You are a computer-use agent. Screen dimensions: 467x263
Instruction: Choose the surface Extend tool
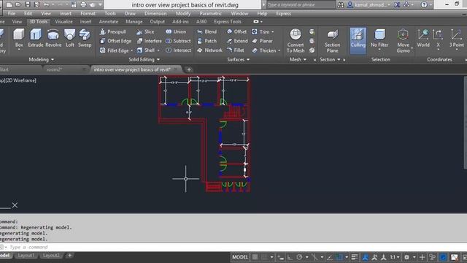coord(237,41)
